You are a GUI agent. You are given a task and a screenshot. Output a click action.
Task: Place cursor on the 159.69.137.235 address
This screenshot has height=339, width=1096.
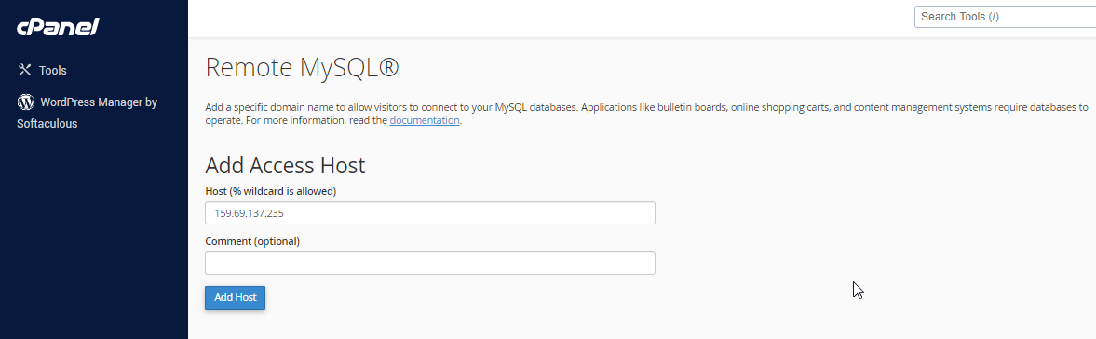[249, 213]
